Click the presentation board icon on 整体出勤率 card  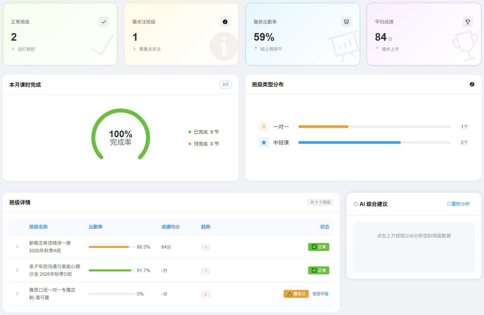click(x=346, y=22)
